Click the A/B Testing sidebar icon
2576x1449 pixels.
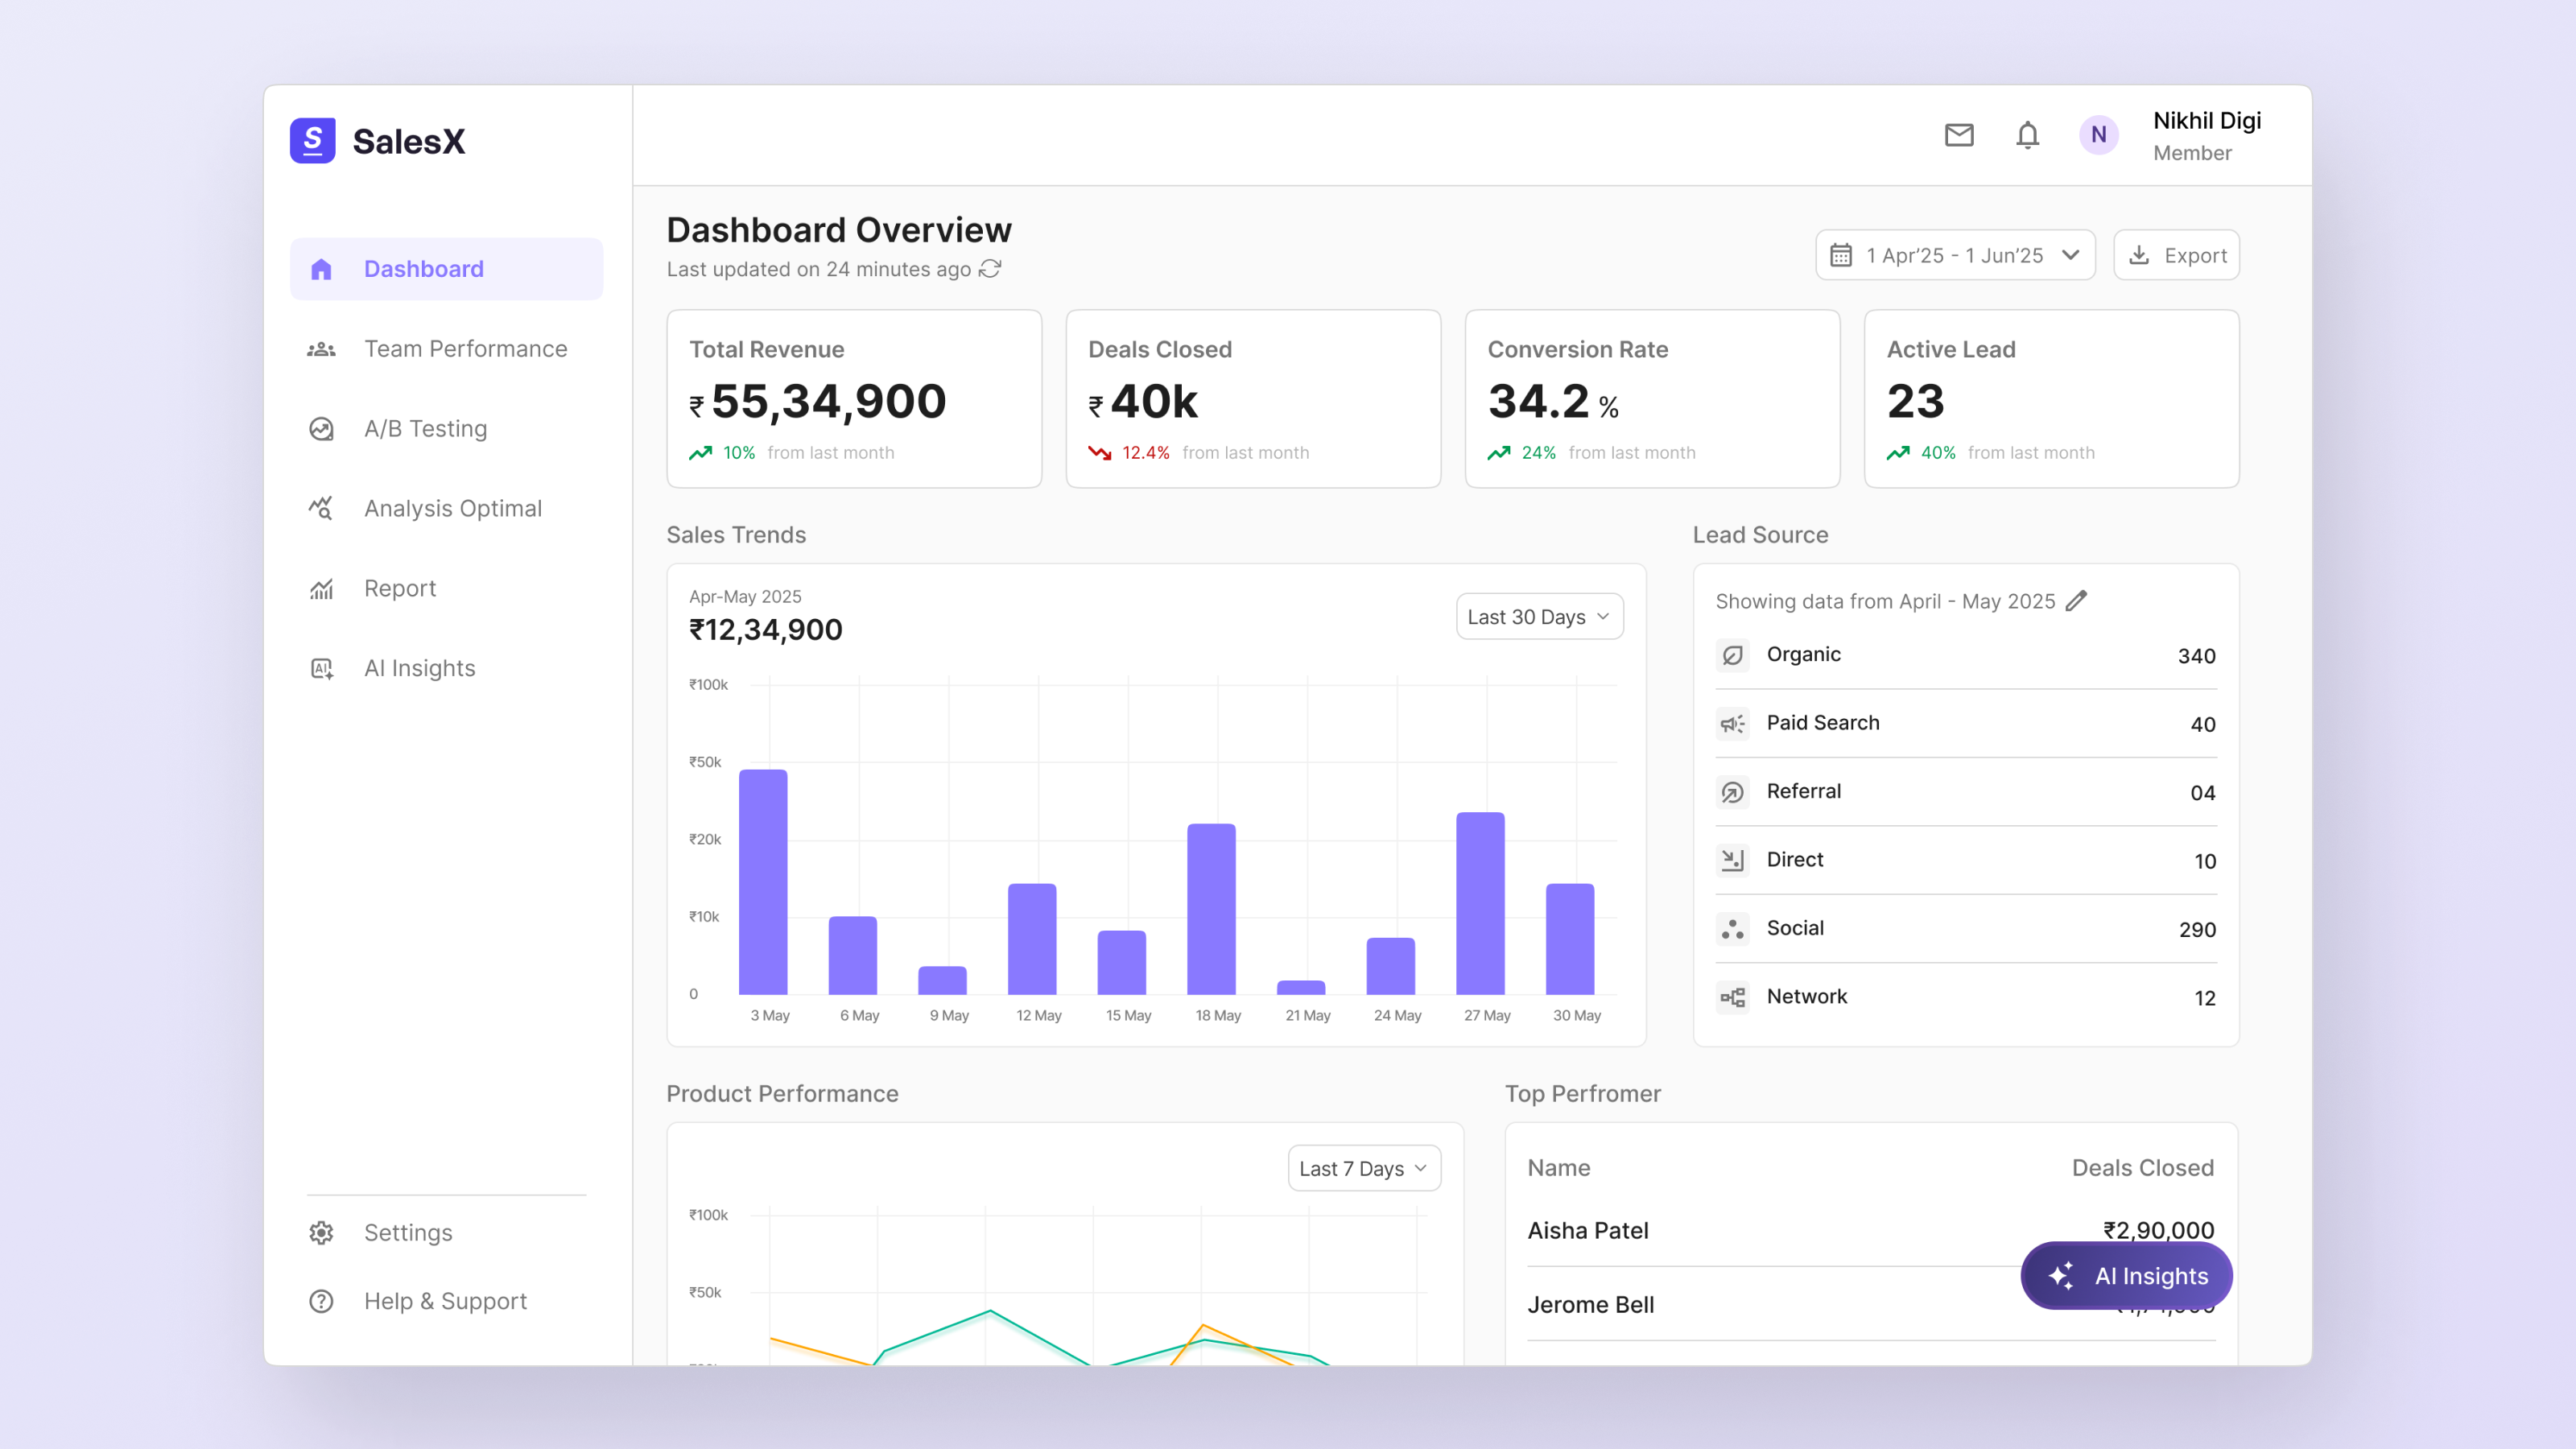pos(321,428)
